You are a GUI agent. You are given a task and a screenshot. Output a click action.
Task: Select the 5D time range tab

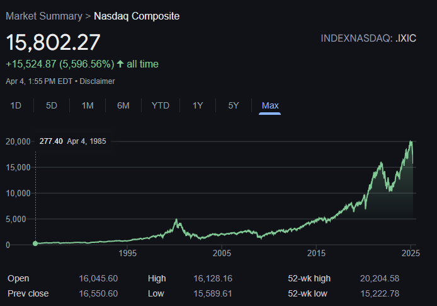pyautogui.click(x=52, y=105)
